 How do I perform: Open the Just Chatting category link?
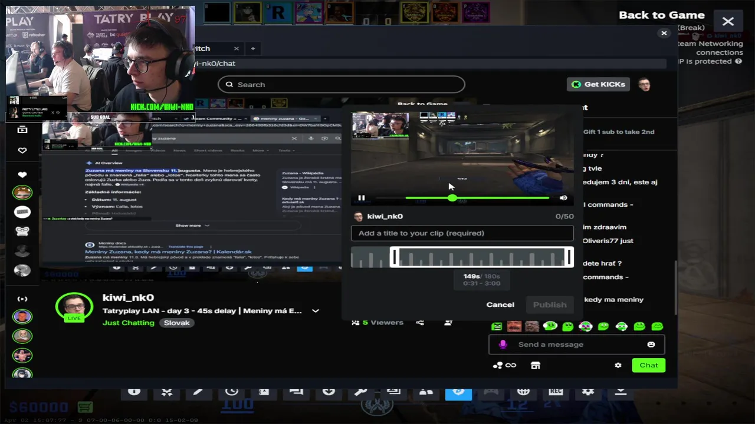tap(128, 323)
